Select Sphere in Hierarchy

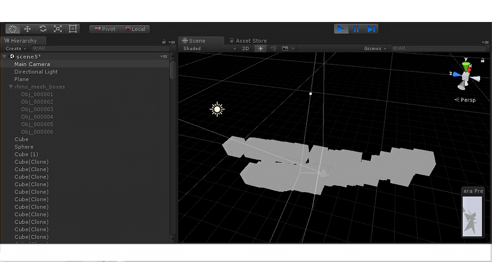click(24, 147)
